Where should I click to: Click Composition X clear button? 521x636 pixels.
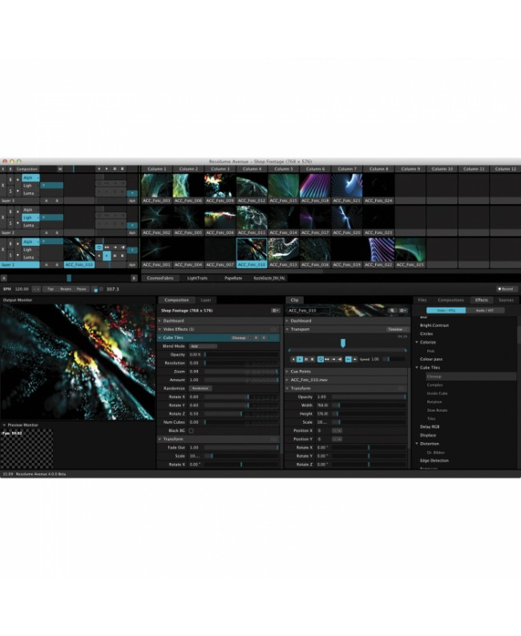(3, 169)
